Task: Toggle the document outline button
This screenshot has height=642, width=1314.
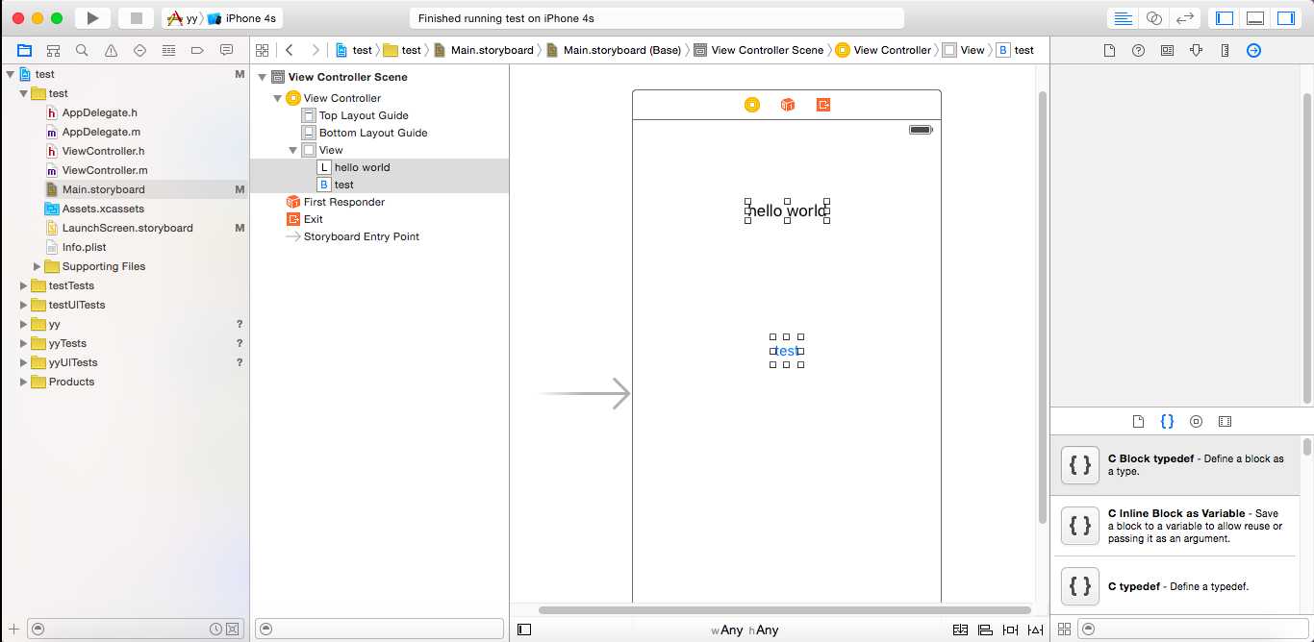Action: pyautogui.click(x=524, y=630)
